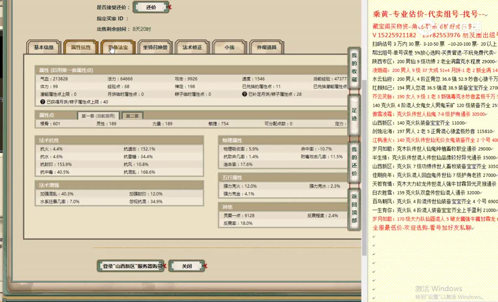Click document line 山西新区：140 克火队装备宝宝齐全 11000
This screenshot has width=498, height=302.
419,123
